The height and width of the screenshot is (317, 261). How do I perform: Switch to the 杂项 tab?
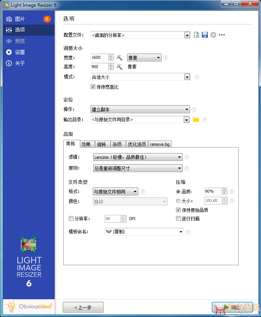[x=118, y=144]
